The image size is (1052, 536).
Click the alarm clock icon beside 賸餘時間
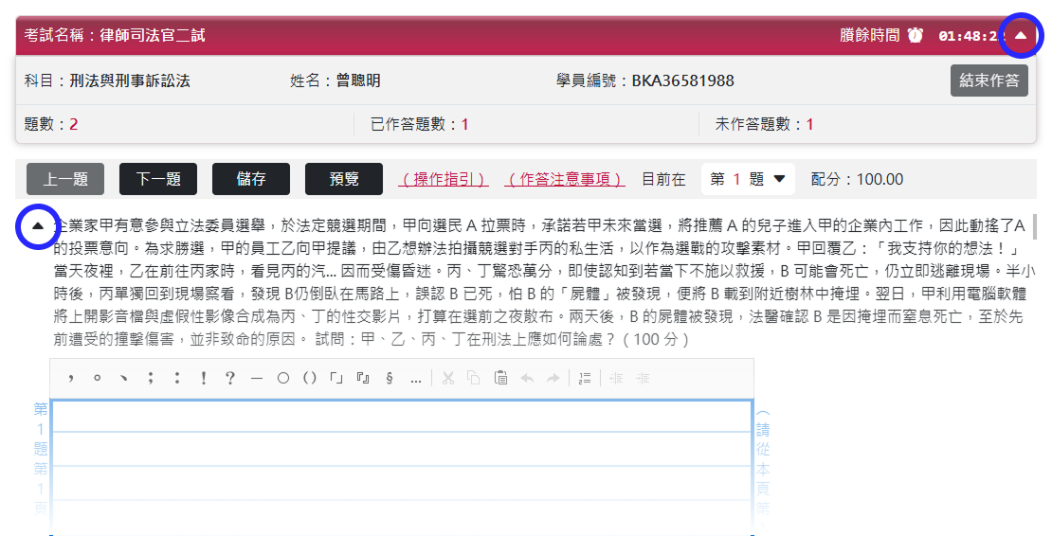916,35
